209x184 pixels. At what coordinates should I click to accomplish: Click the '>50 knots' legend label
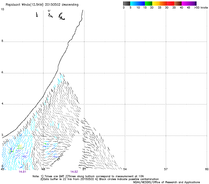[x=201, y=8]
